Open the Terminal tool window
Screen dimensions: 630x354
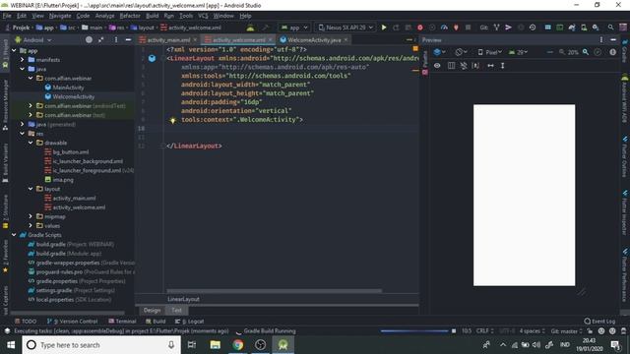[x=122, y=322]
